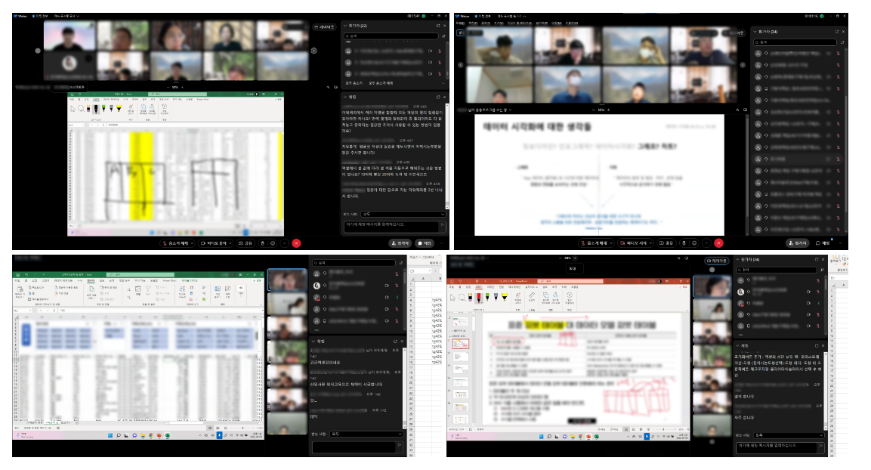Collapse the 채팅 panel chevron, blue-table Excel meeting
Image resolution: width=871 pixels, height=470 pixels.
tap(313, 341)
